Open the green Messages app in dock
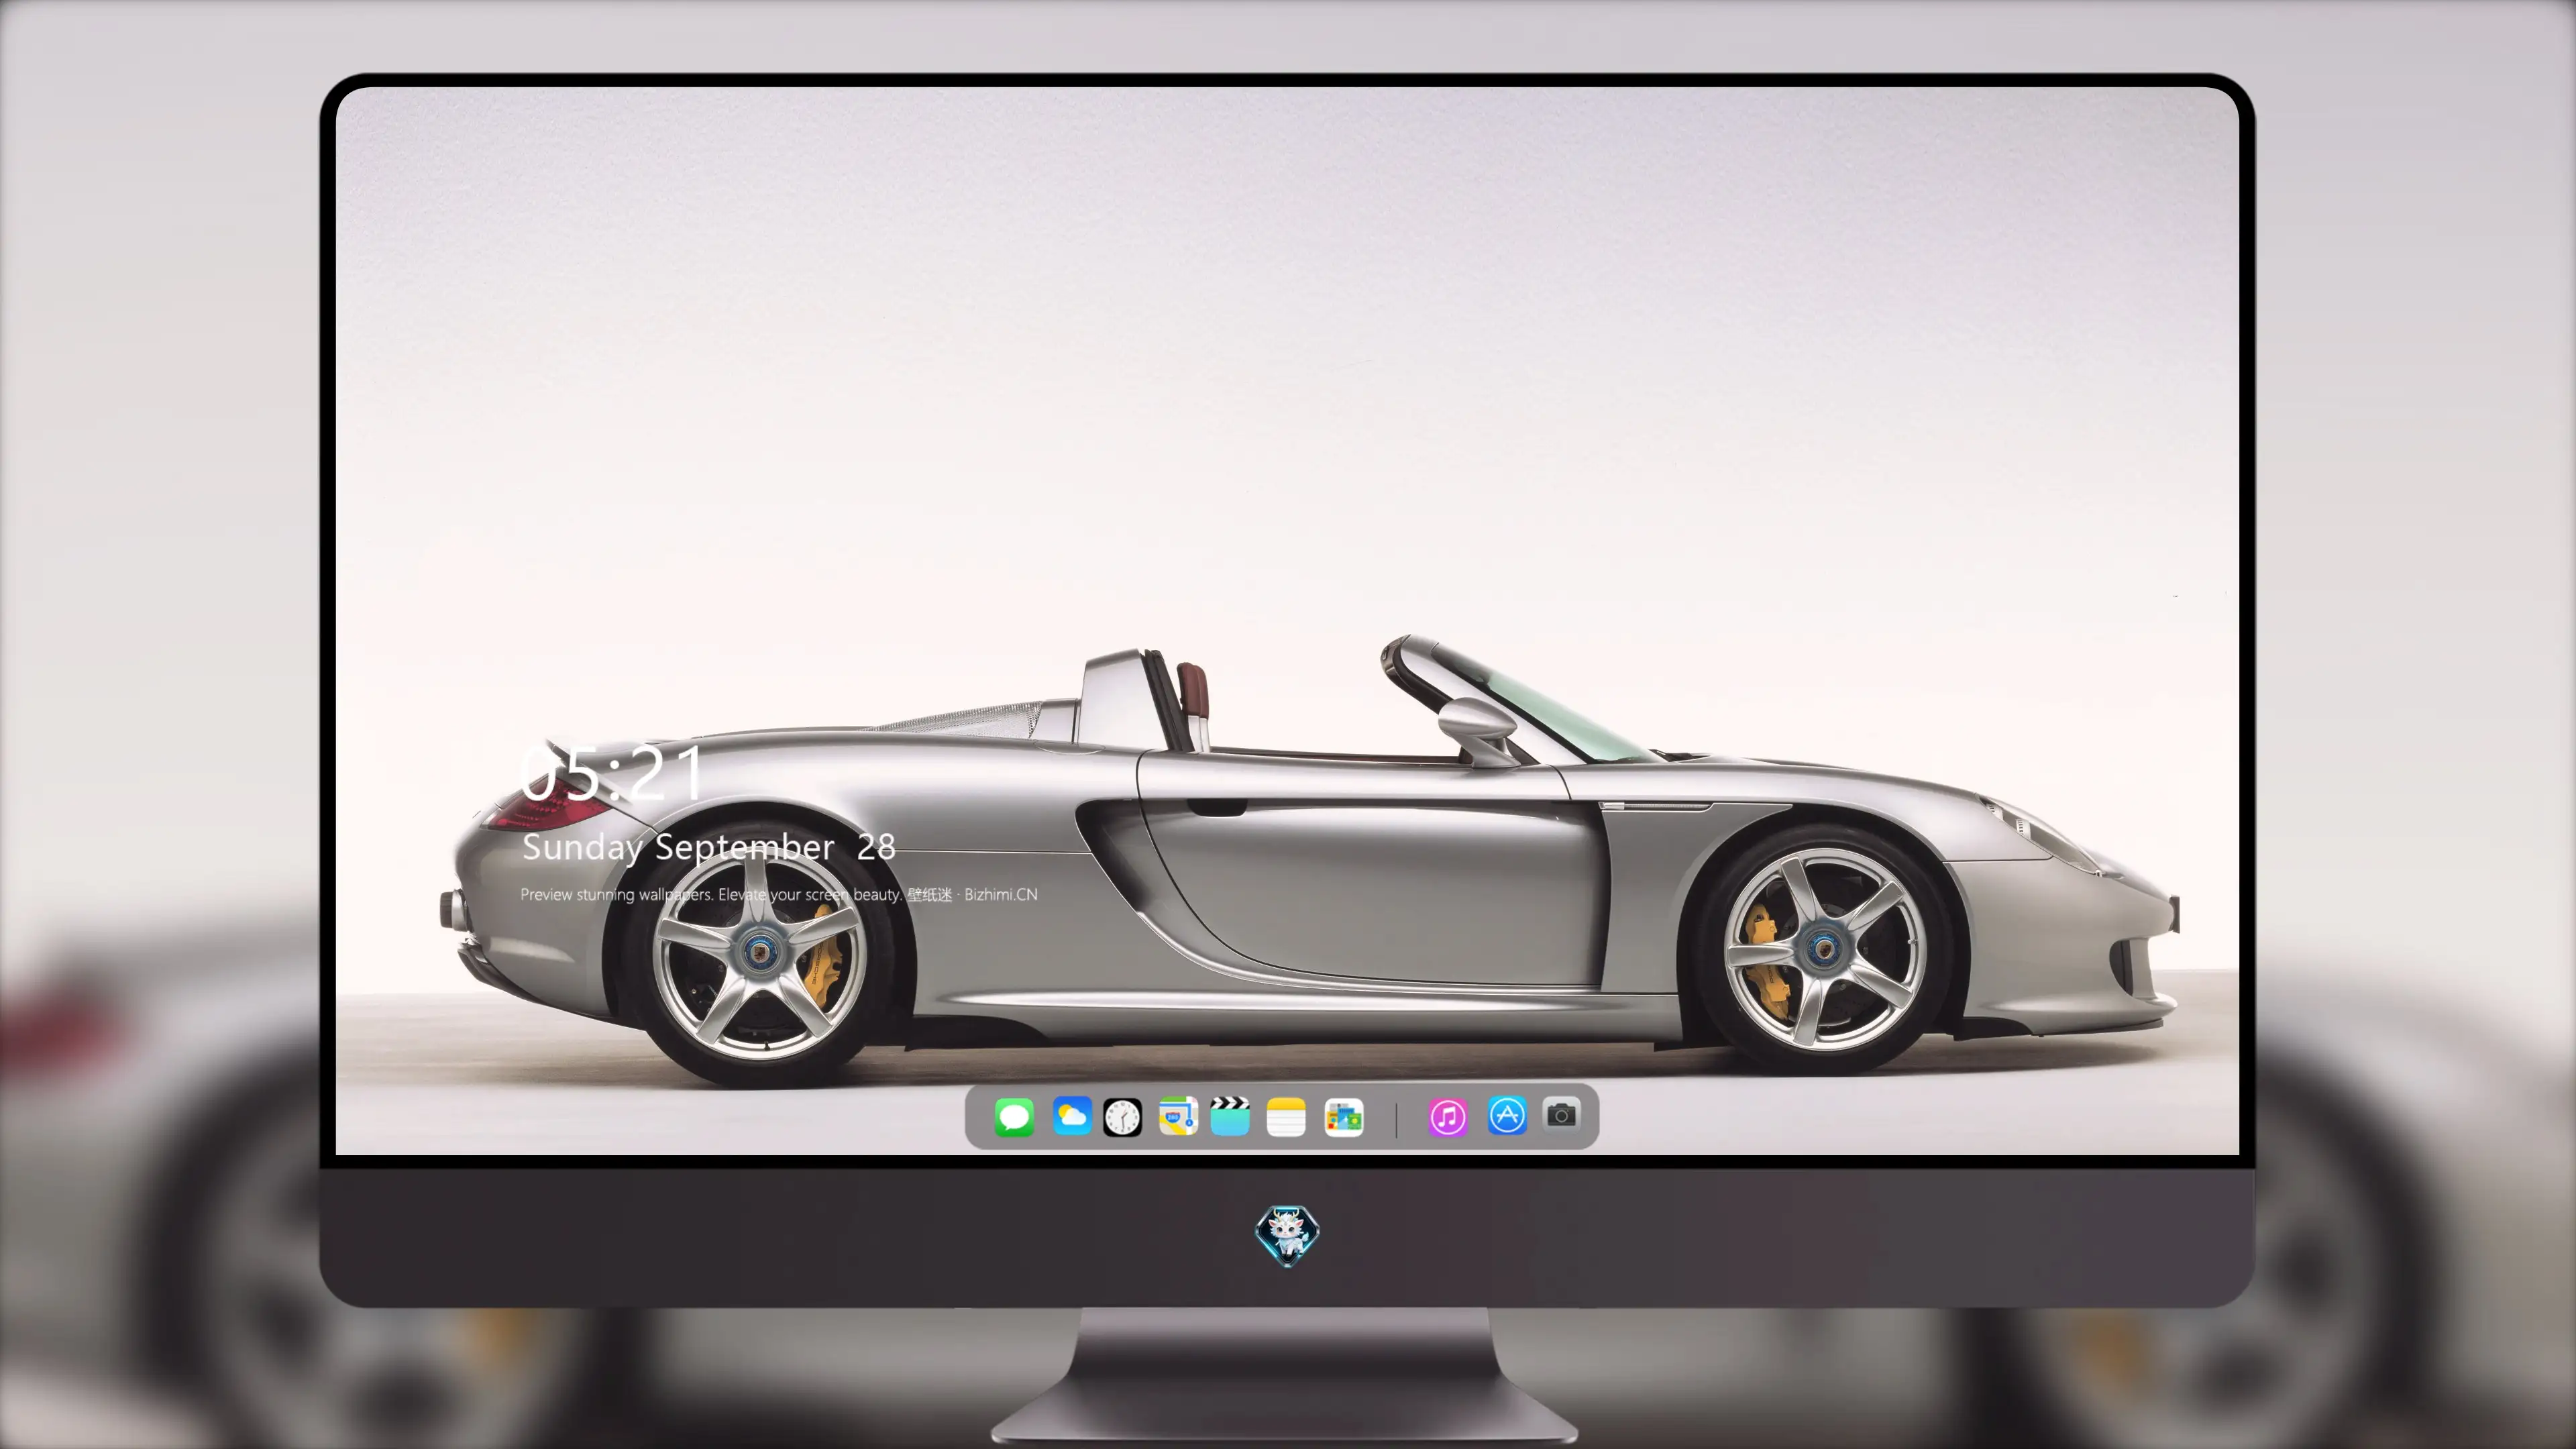 click(1014, 1117)
